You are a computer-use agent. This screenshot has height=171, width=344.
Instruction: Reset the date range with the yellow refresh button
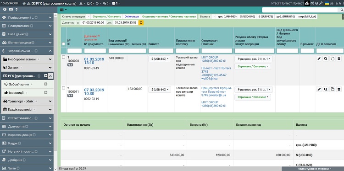pos(141,22)
